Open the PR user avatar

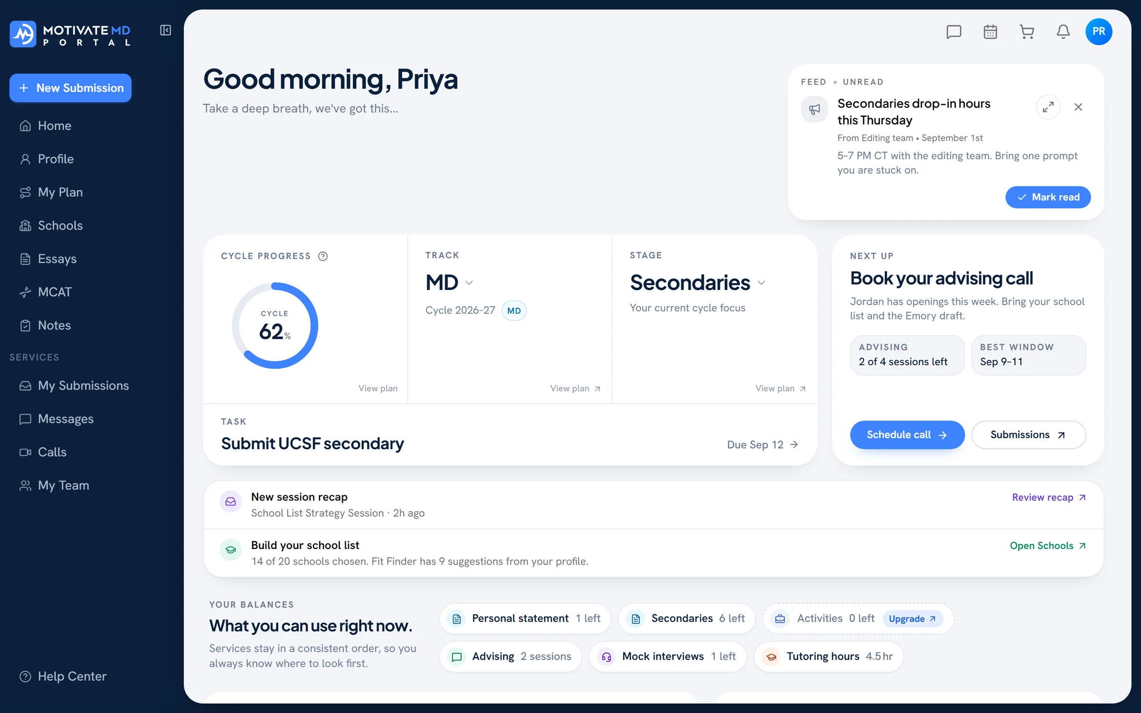point(1099,31)
